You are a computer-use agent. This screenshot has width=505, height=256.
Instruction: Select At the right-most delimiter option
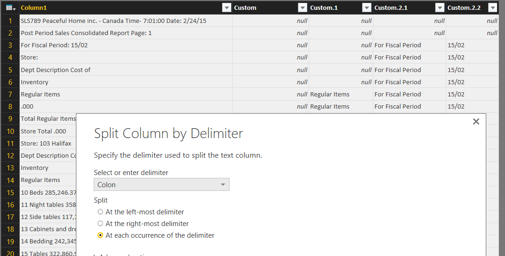(100, 224)
